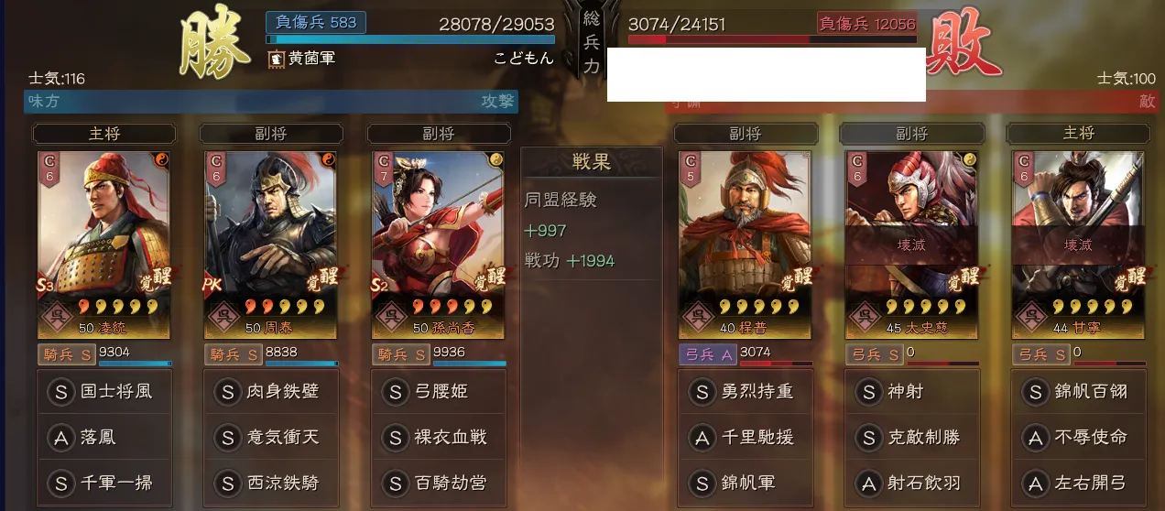The image size is (1165, 511).
Task: Click the 黄菌軍 alliance flag icon
Action: point(276,60)
